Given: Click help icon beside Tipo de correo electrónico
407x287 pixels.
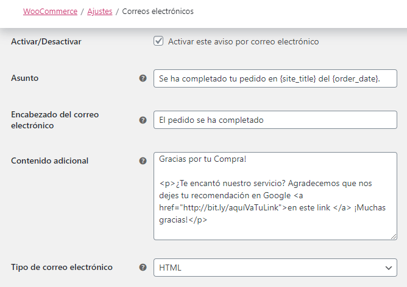Looking at the screenshot, I should point(143,268).
